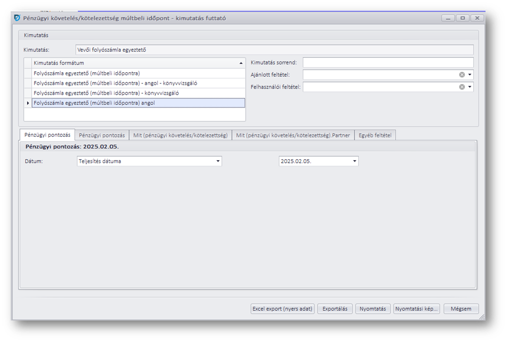Cancel with the Mégsem button
Image resolution: width=507 pixels, height=342 pixels.
(x=461, y=309)
